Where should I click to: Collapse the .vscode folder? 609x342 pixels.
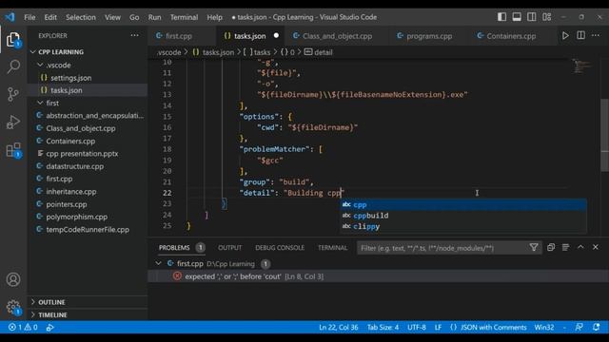(58, 66)
